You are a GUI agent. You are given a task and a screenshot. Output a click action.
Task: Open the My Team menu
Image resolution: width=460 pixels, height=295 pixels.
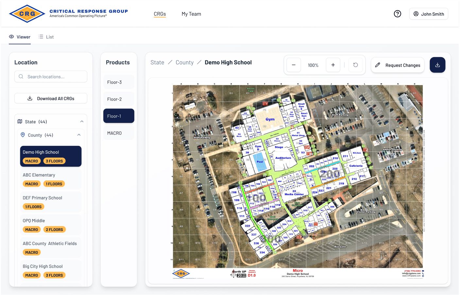[x=191, y=14]
